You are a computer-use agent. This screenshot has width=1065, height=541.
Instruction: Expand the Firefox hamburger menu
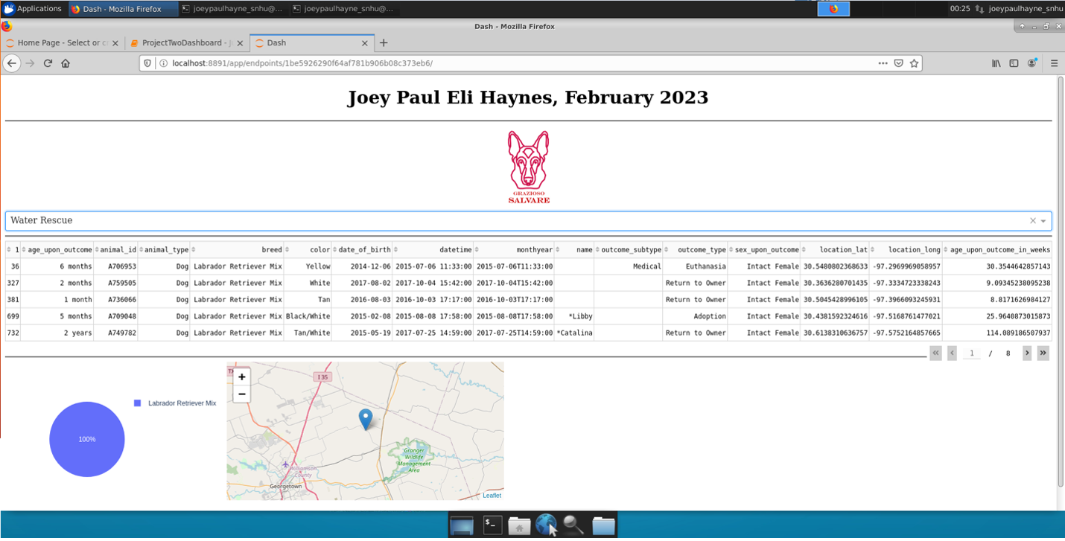click(1055, 63)
